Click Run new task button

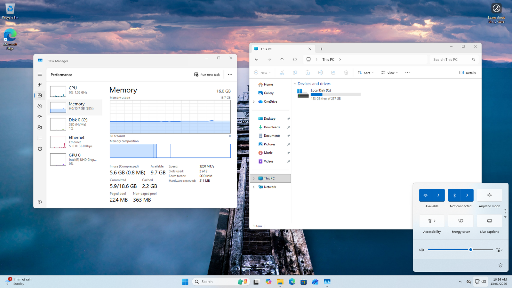click(x=207, y=75)
